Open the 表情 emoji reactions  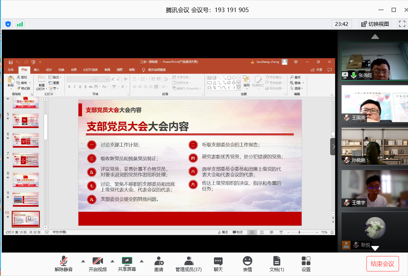pyautogui.click(x=247, y=264)
